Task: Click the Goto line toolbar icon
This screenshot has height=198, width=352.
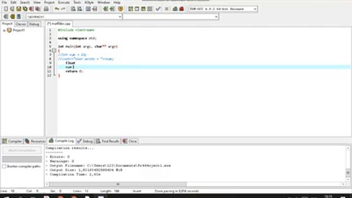Action: pos(95,9)
